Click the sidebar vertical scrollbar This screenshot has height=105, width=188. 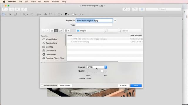66,40
